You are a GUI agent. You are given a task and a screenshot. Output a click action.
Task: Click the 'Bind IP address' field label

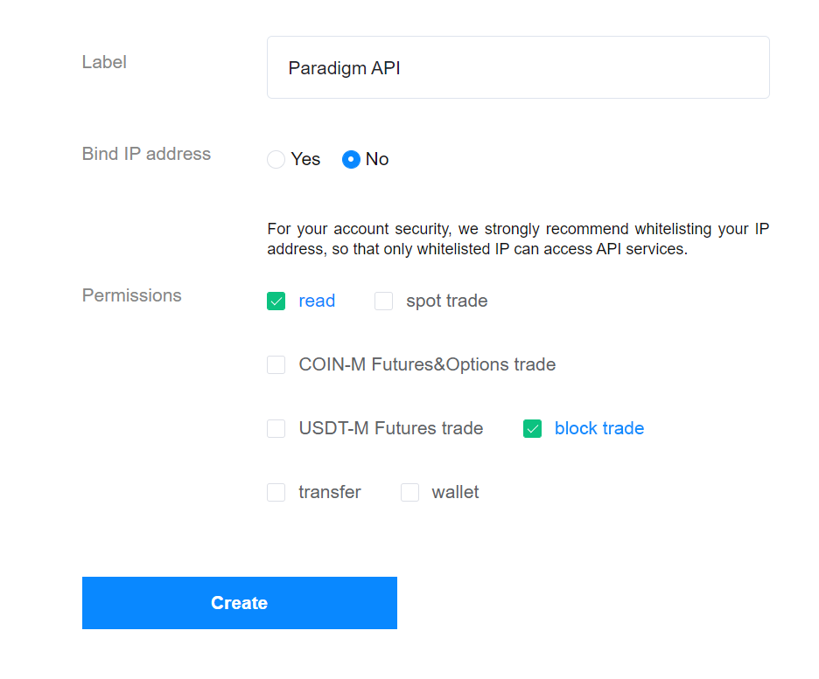click(x=146, y=154)
